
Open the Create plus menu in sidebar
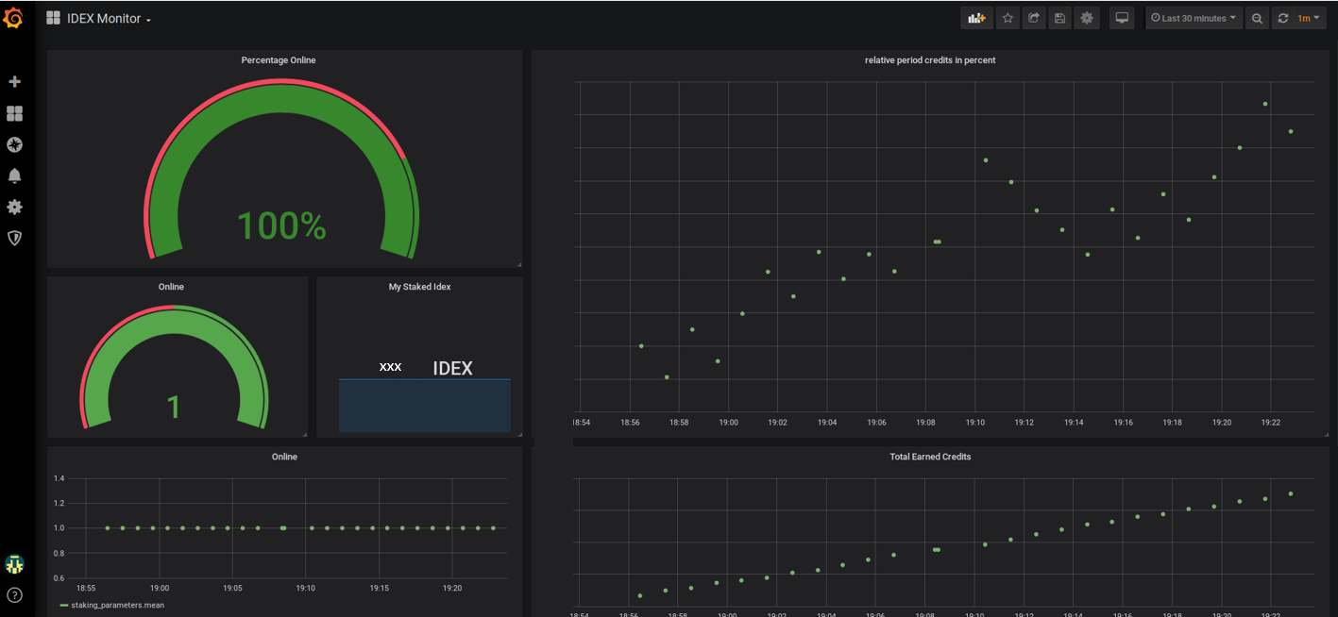coord(14,82)
